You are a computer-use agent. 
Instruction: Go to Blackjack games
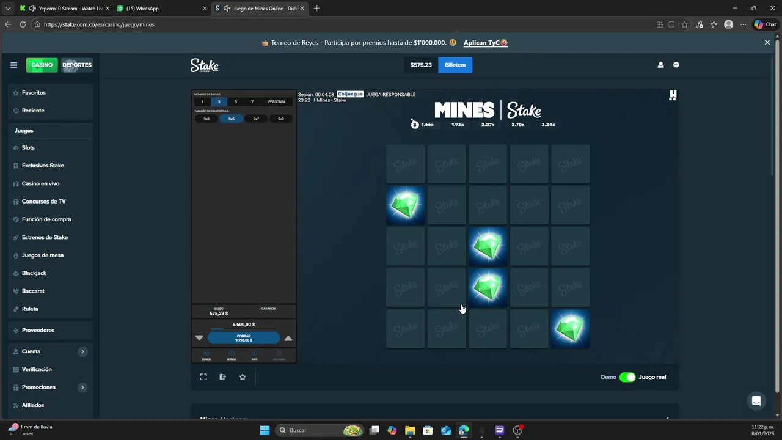pyautogui.click(x=51, y=273)
